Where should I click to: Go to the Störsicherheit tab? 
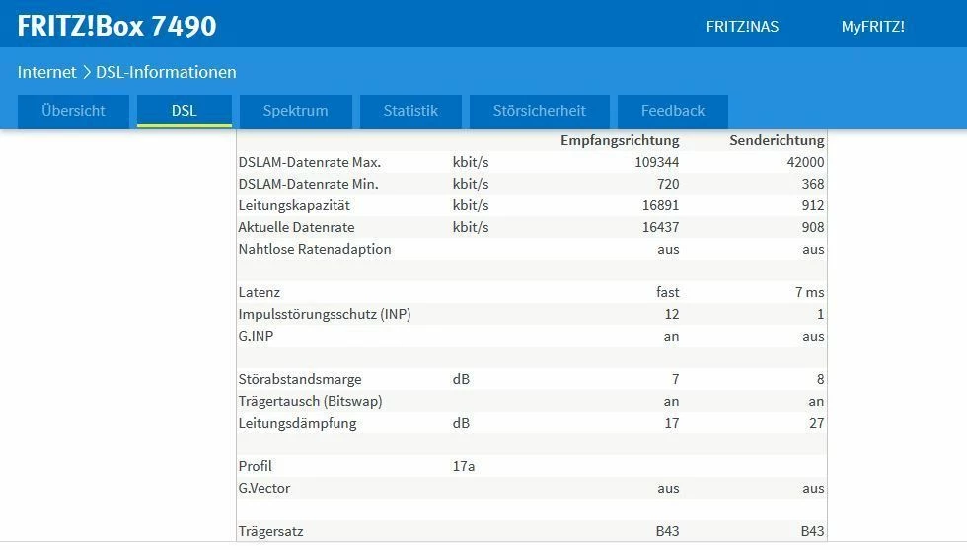[x=540, y=112]
